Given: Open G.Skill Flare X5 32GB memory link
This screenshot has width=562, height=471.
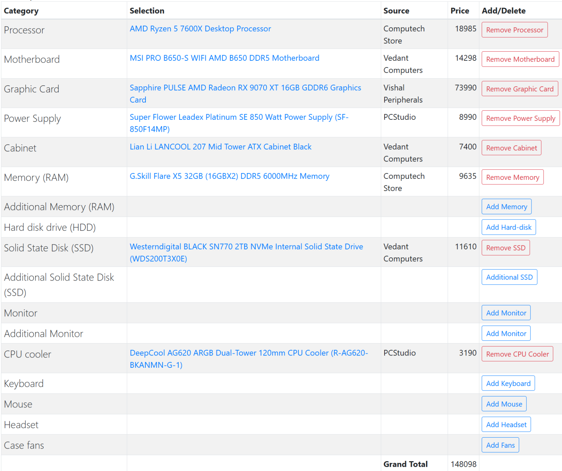Looking at the screenshot, I should pyautogui.click(x=229, y=176).
